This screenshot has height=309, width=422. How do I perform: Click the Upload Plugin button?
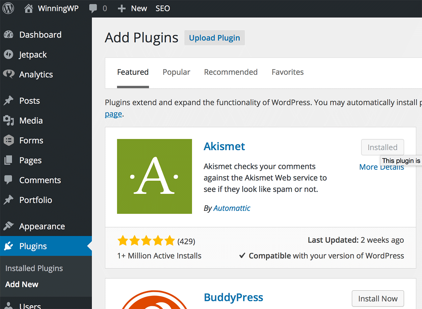[x=214, y=38]
